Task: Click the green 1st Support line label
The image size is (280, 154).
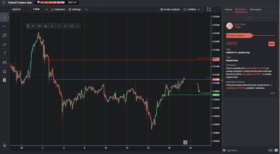Action: [x=205, y=93]
